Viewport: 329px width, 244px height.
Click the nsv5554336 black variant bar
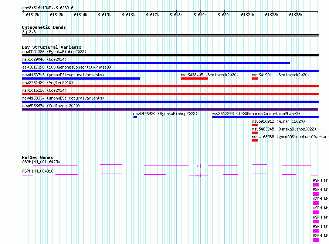tap(170, 55)
